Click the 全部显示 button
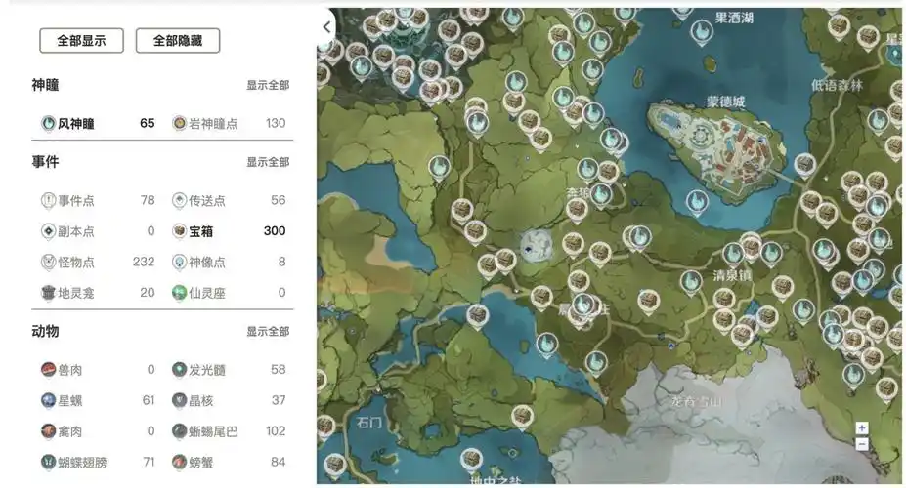 [81, 40]
